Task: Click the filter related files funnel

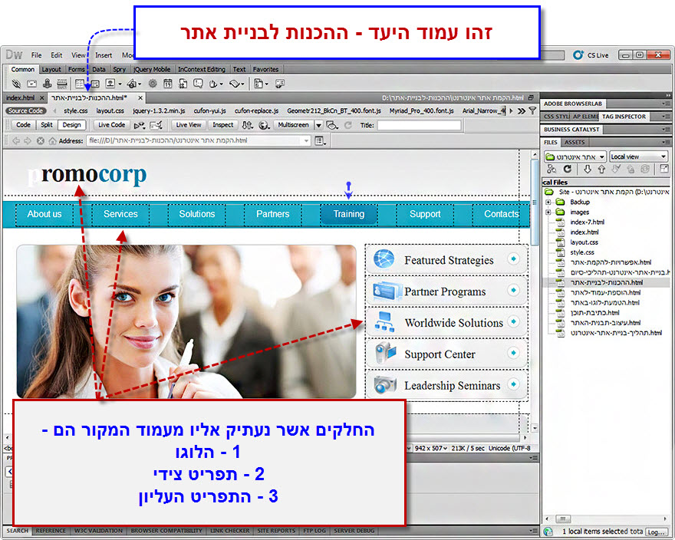Action: (x=532, y=110)
